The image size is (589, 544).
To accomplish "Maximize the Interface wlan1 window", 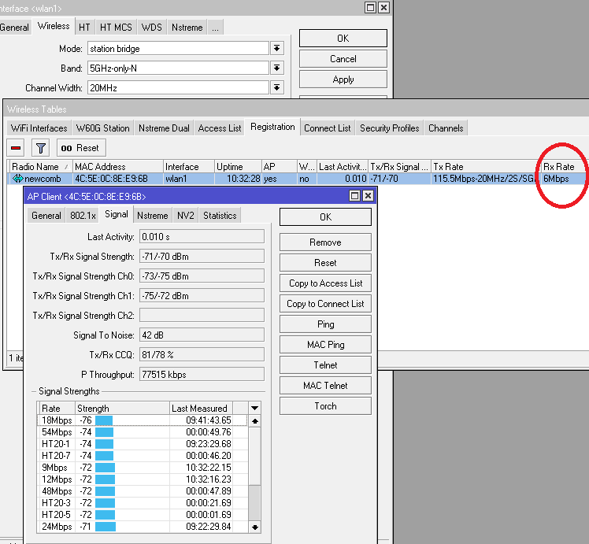I will pyautogui.click(x=370, y=8).
